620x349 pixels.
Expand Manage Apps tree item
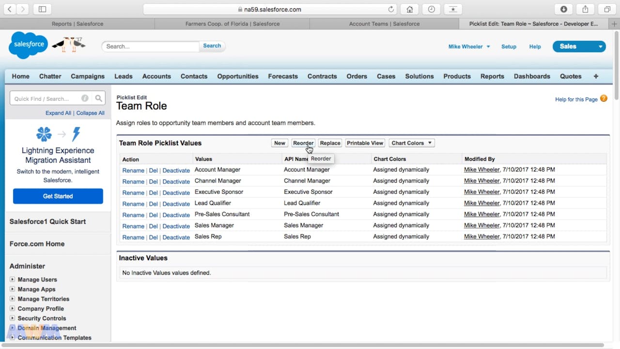(13, 289)
